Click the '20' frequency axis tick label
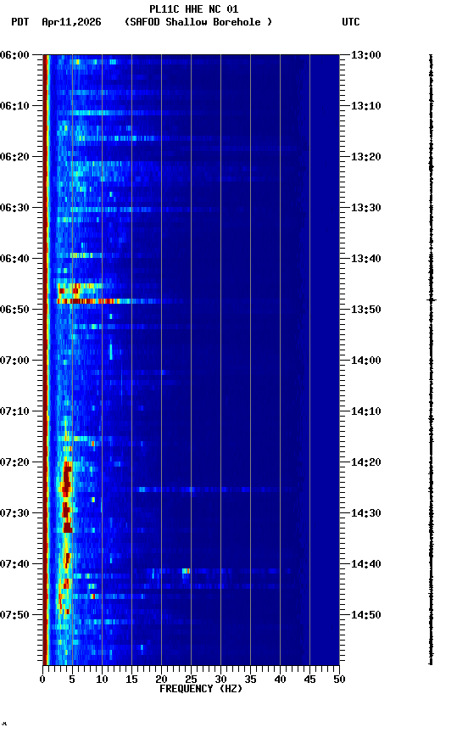The height and width of the screenshot is (733, 468). (x=161, y=680)
